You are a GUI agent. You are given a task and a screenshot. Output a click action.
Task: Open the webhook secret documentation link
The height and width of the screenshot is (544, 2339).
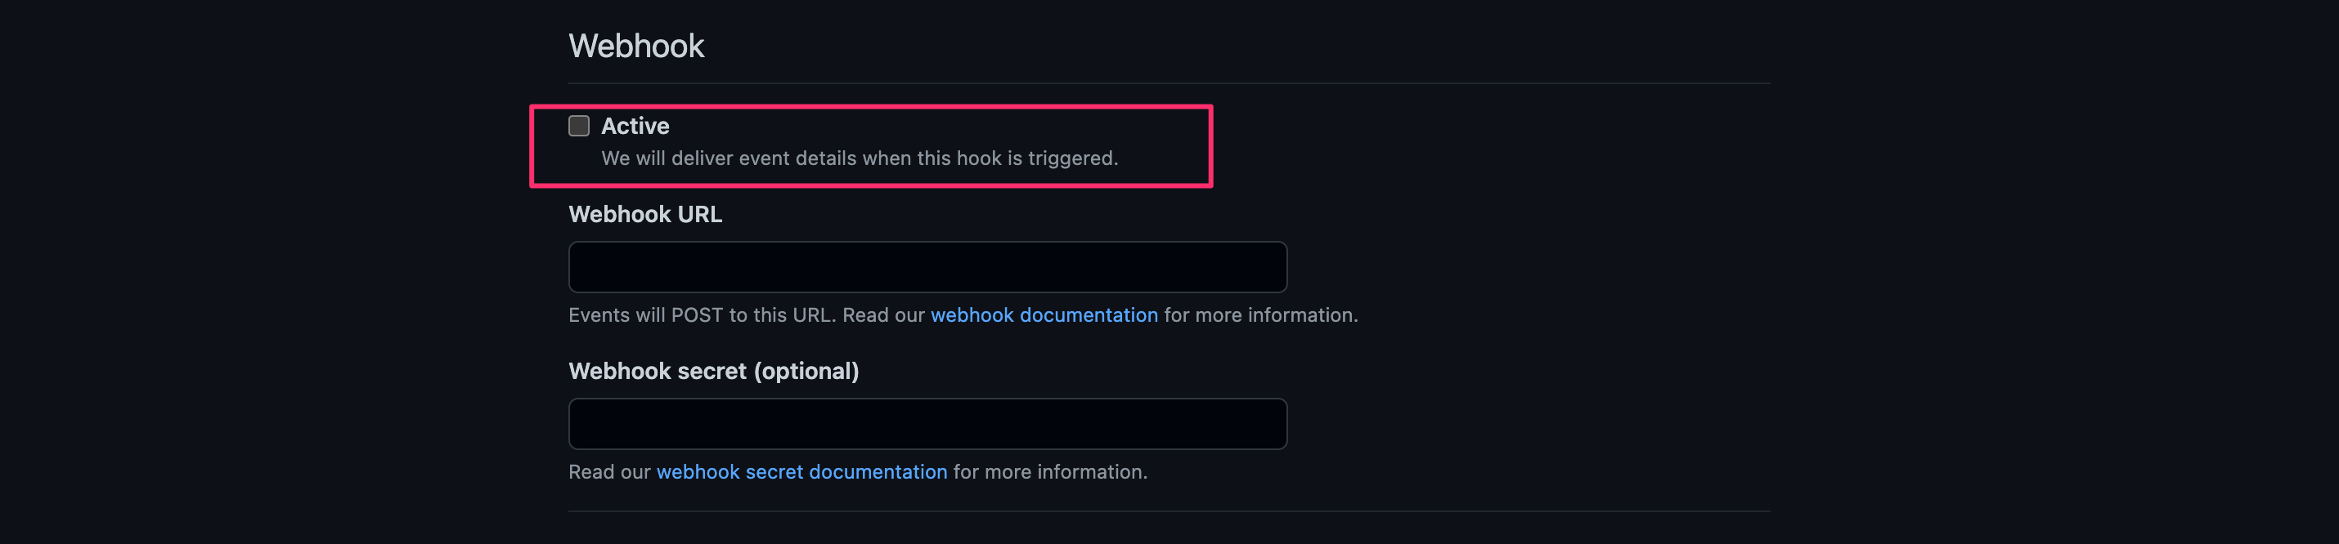point(801,471)
